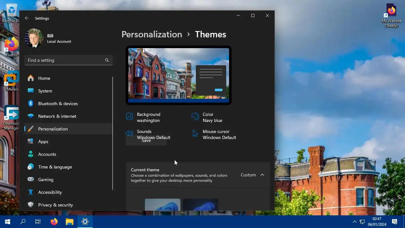This screenshot has width=405, height=228.
Task: Click the Find a setting search box
Action: point(69,60)
